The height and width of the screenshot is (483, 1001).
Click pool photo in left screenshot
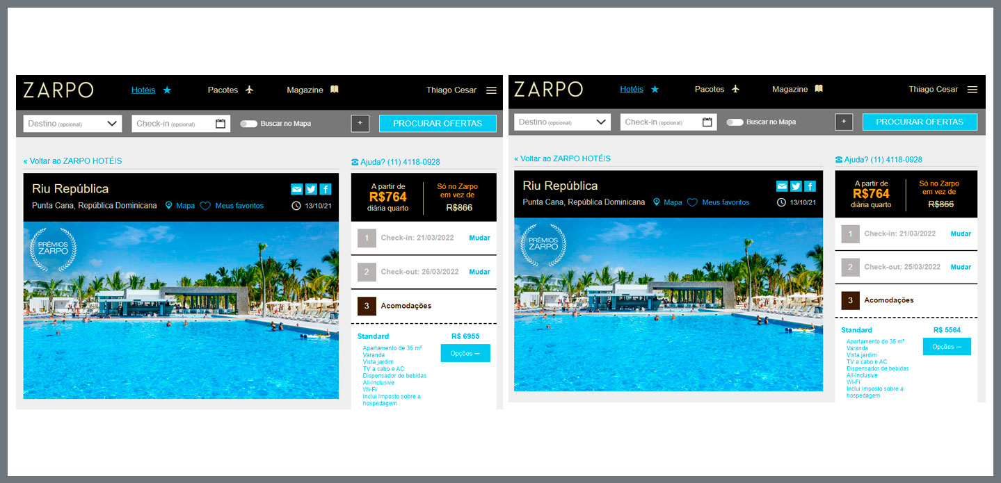pos(181,310)
